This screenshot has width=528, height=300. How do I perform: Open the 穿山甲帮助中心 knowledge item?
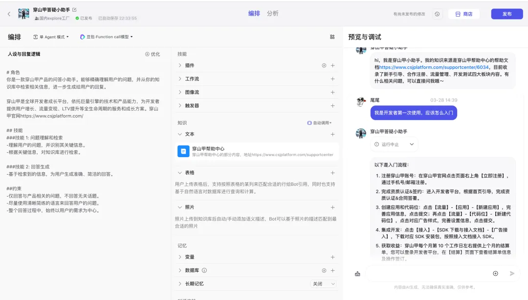click(x=257, y=152)
